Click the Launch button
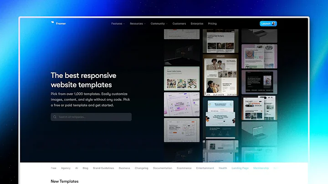Screen dimensions: 328x184 (268, 24)
